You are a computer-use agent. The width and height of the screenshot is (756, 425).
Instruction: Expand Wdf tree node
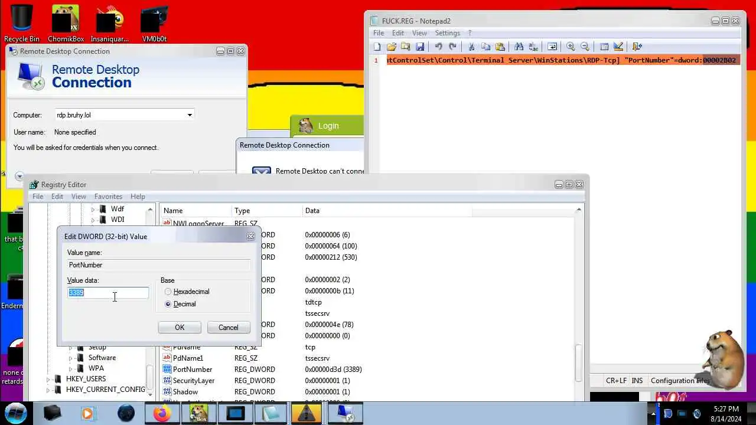coord(93,209)
